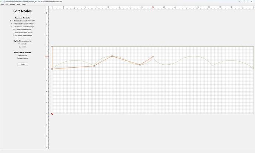The width and height of the screenshot is (255, 153).
Task: Close the Carbide Create window
Action: pos(252,1)
